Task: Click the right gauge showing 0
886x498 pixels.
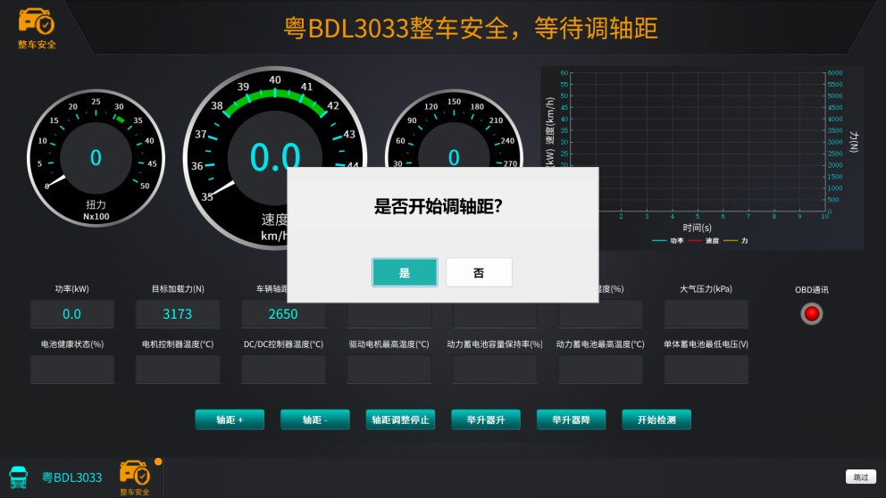Action: point(454,129)
